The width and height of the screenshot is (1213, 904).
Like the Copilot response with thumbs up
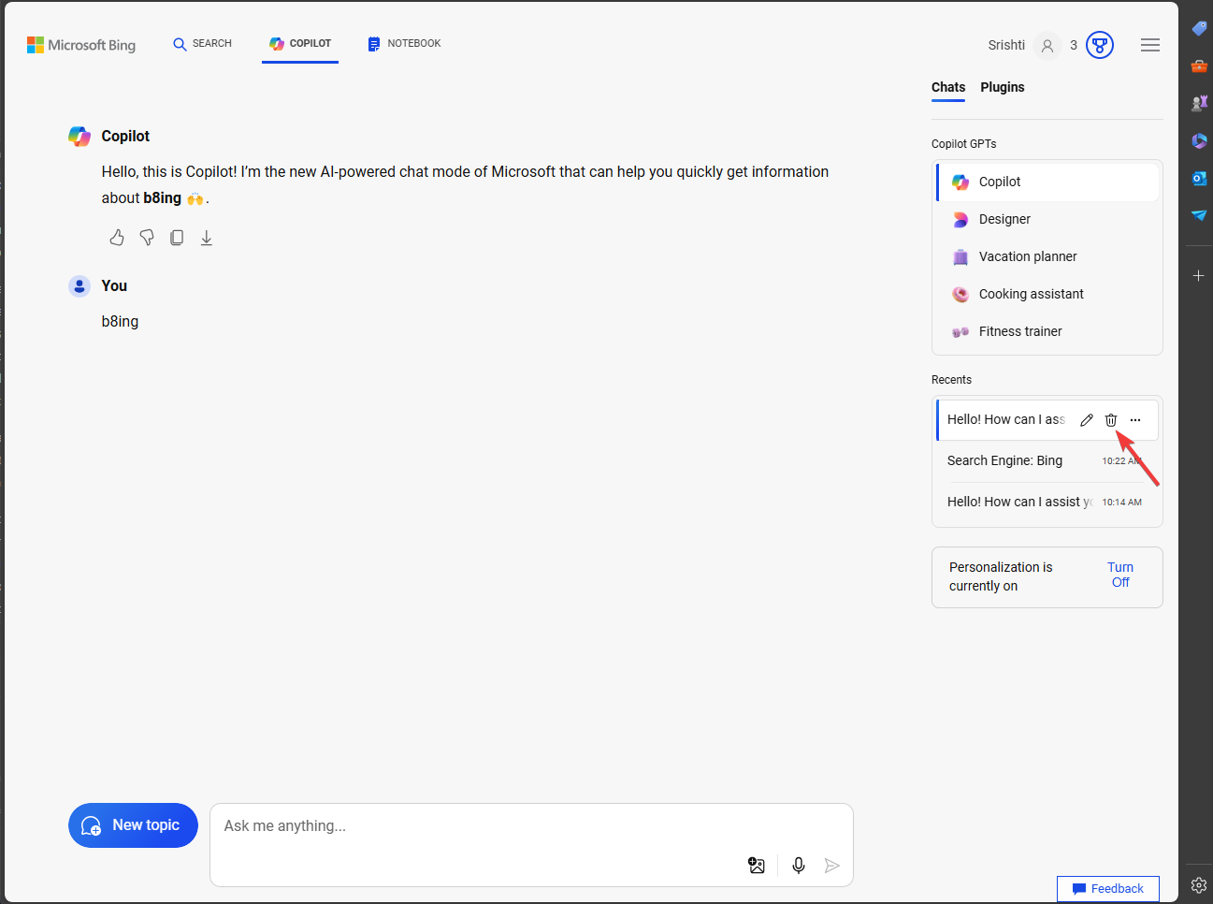click(117, 238)
